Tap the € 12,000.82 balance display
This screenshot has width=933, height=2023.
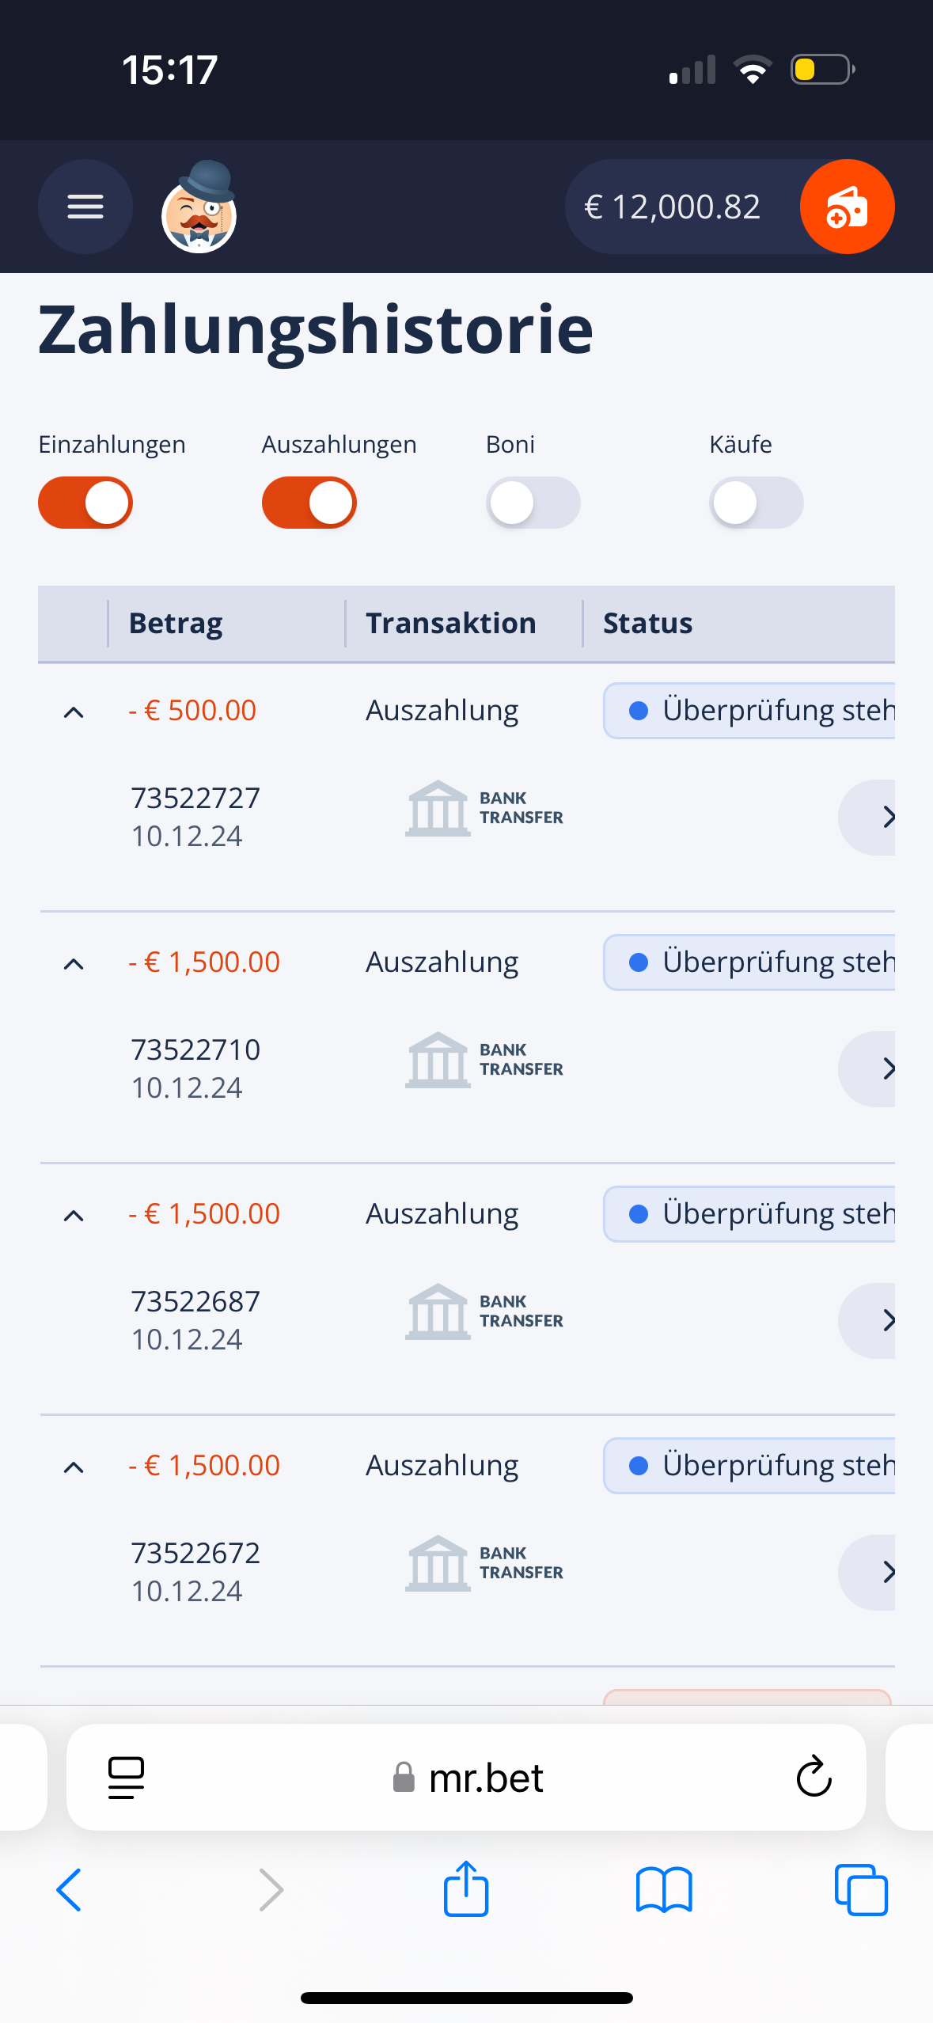click(673, 207)
